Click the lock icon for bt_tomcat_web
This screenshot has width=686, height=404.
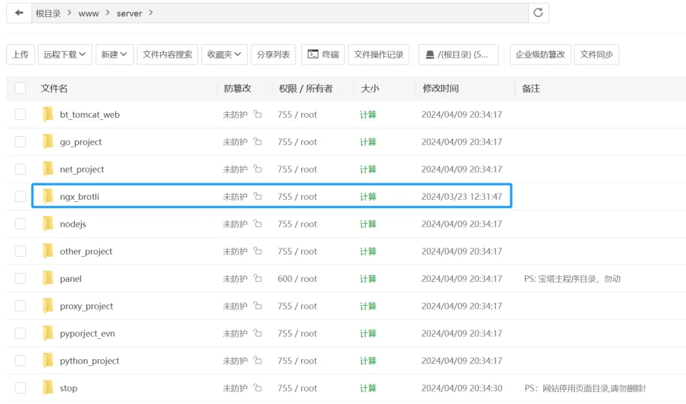(x=258, y=114)
